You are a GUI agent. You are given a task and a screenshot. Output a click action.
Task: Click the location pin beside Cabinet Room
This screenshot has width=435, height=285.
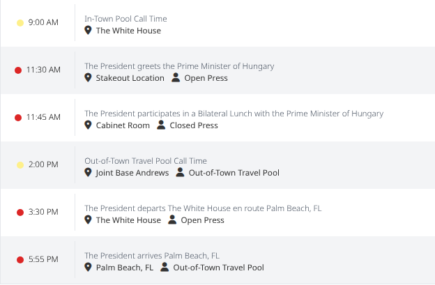[x=89, y=125]
